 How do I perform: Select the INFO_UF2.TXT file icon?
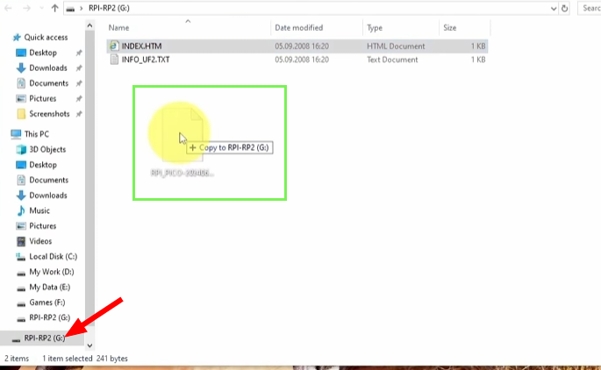click(114, 60)
